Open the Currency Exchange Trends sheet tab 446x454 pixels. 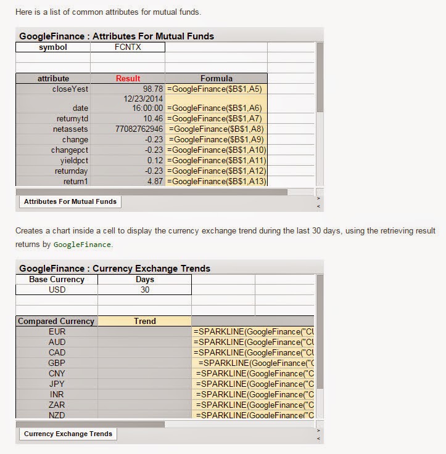click(x=68, y=434)
